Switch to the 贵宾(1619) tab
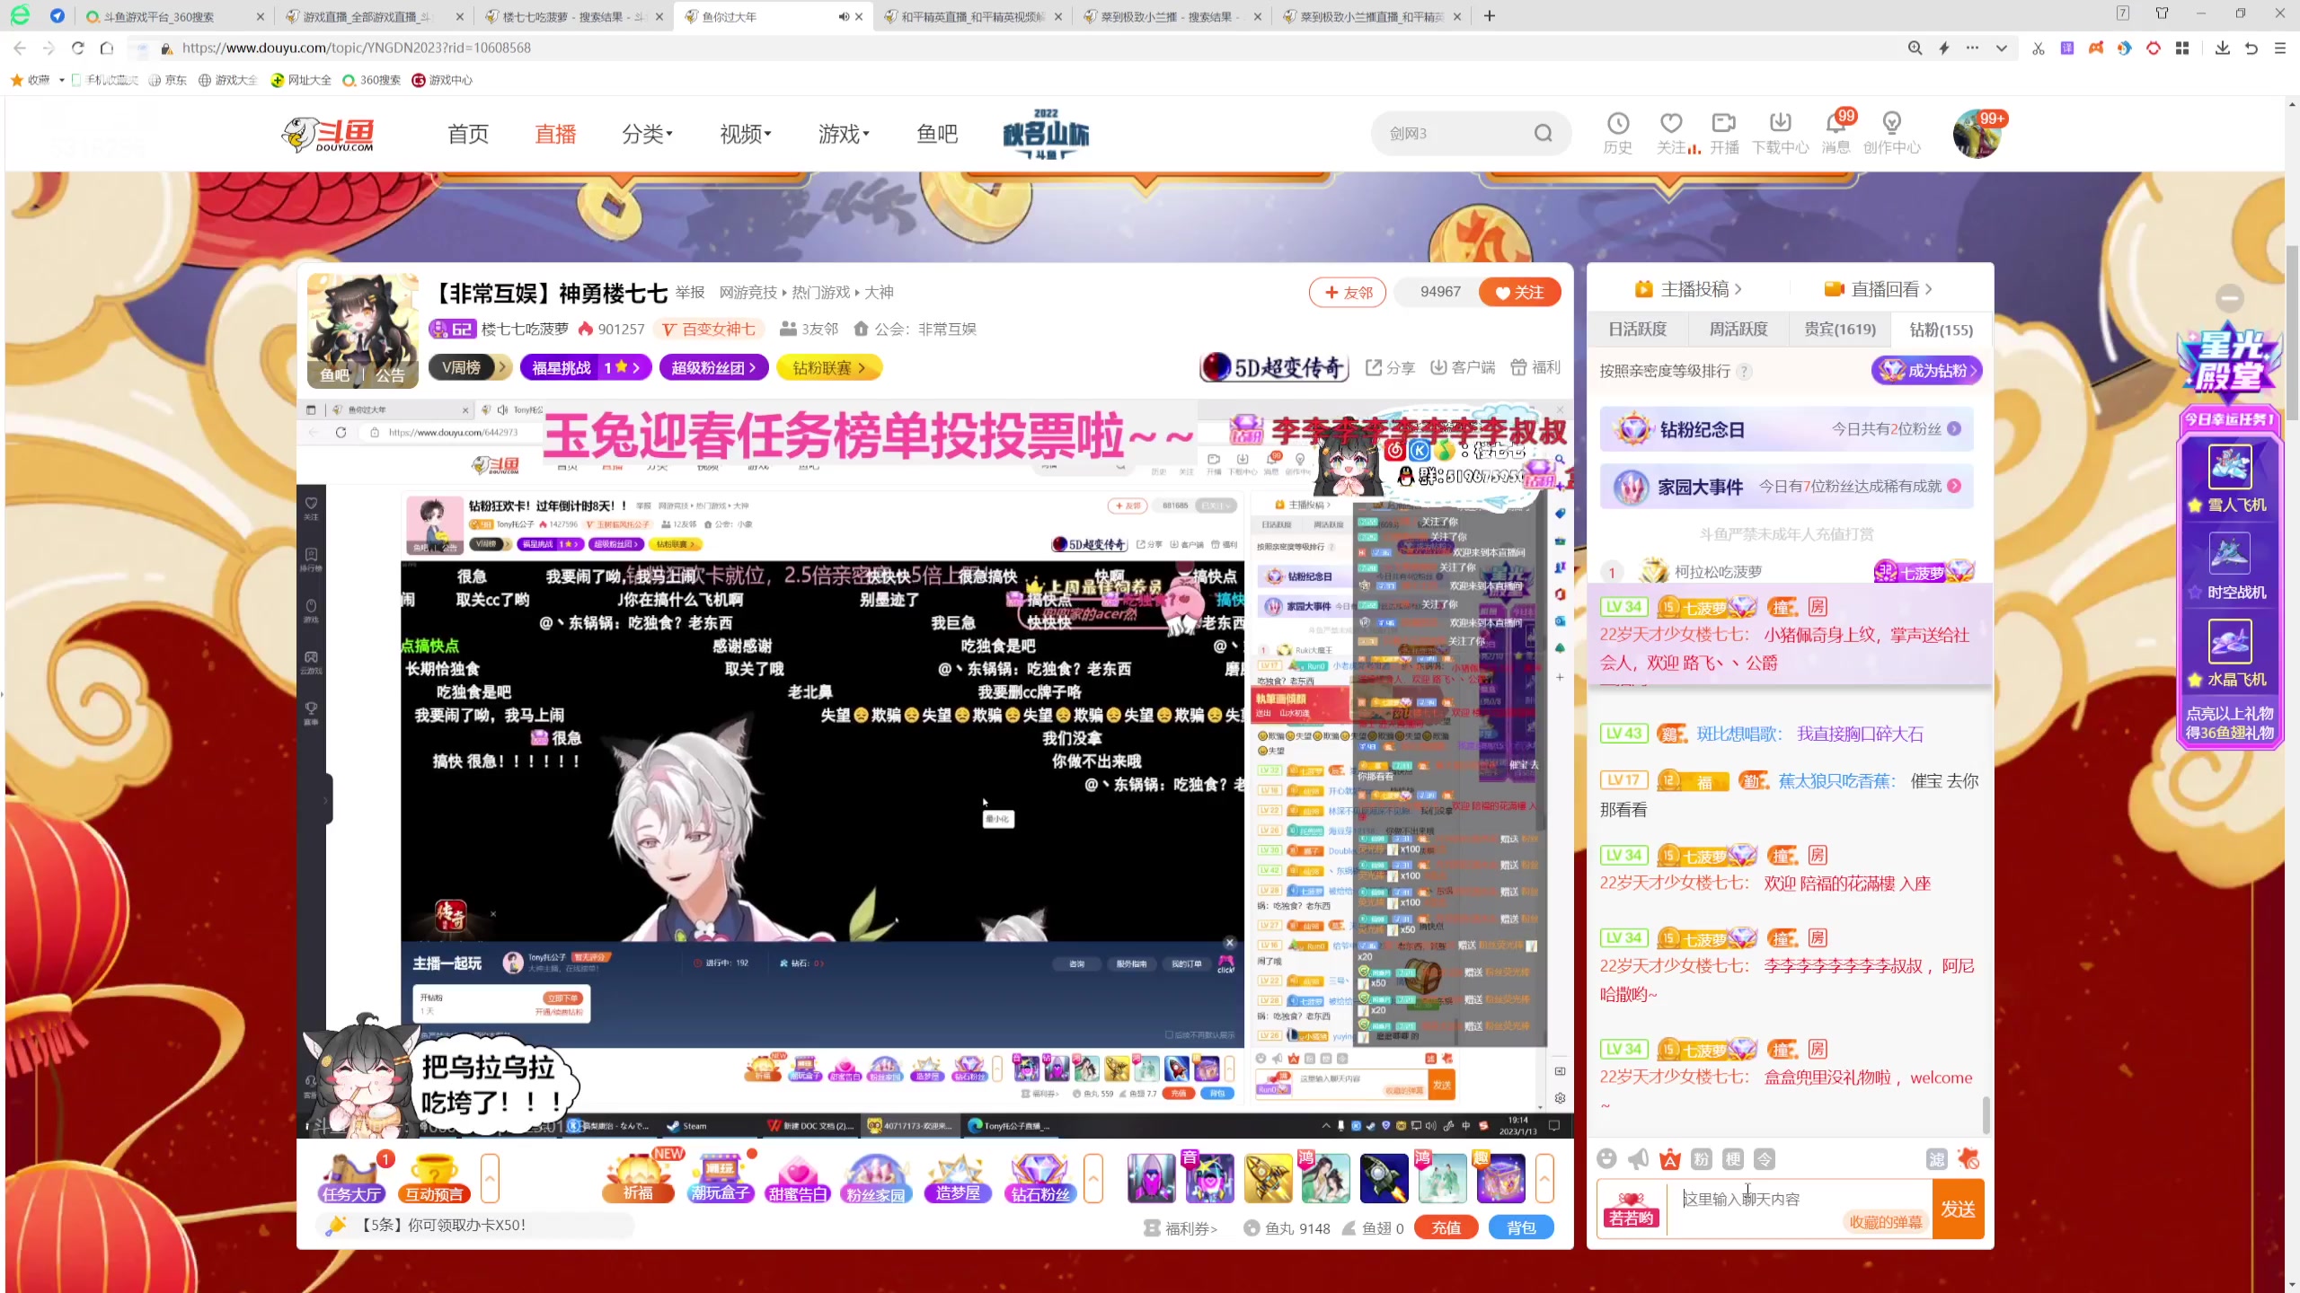The width and height of the screenshot is (2300, 1293). pyautogui.click(x=1840, y=330)
